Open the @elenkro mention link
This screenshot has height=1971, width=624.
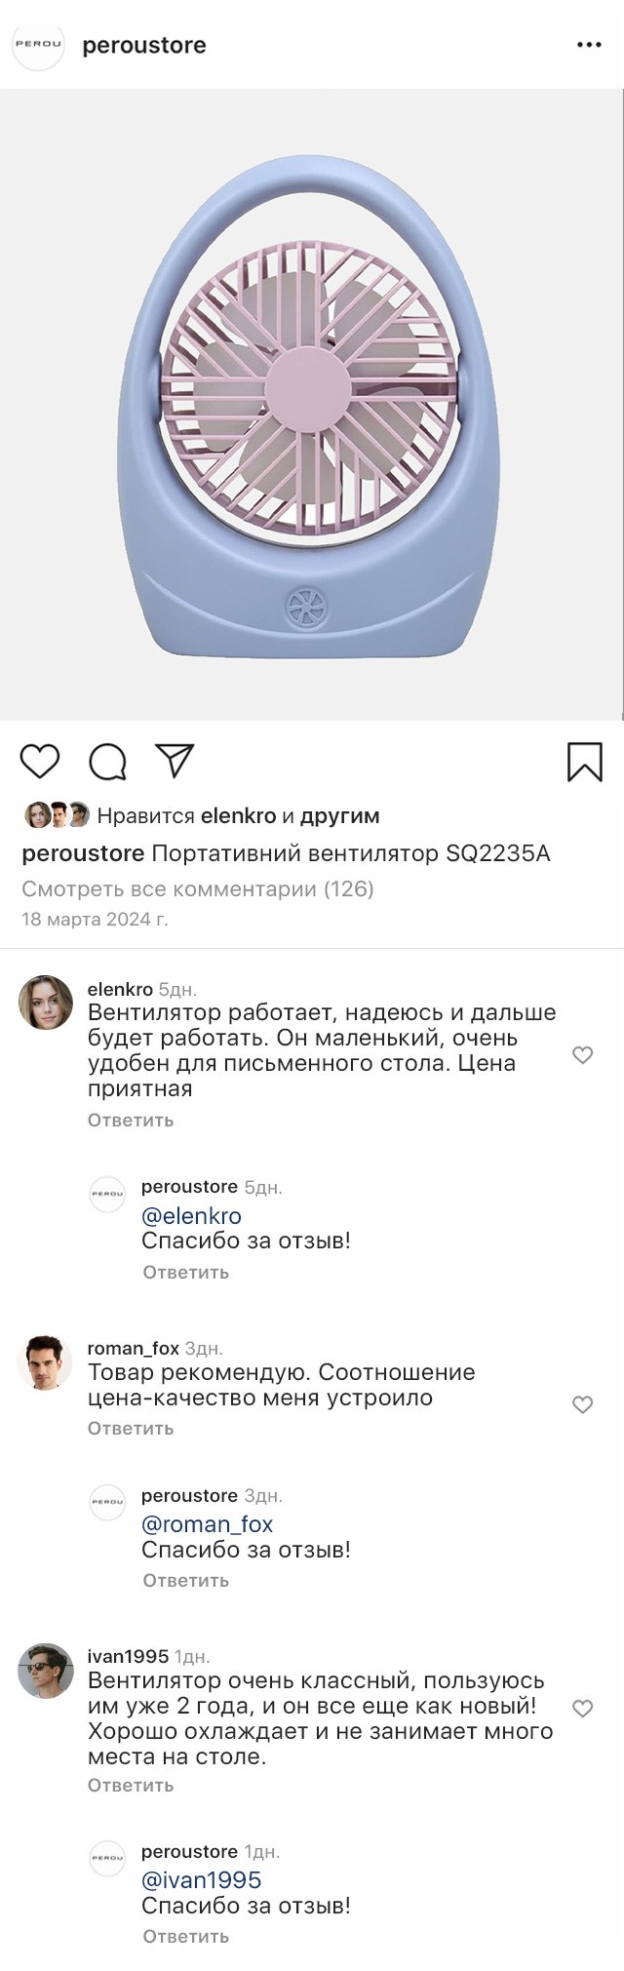pyautogui.click(x=191, y=1215)
